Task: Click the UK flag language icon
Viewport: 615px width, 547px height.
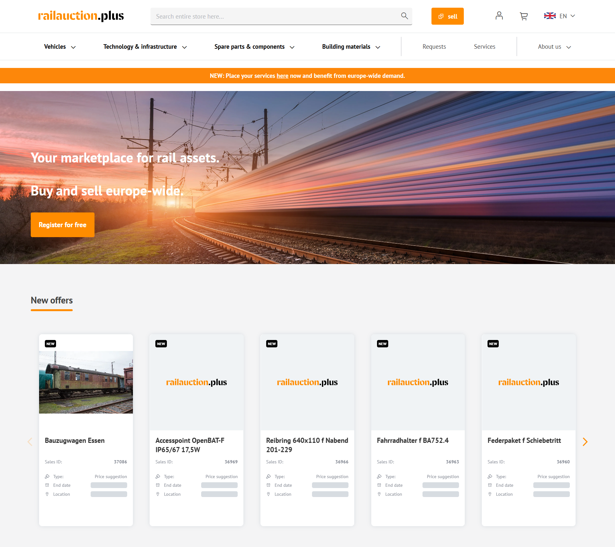Action: [x=550, y=16]
